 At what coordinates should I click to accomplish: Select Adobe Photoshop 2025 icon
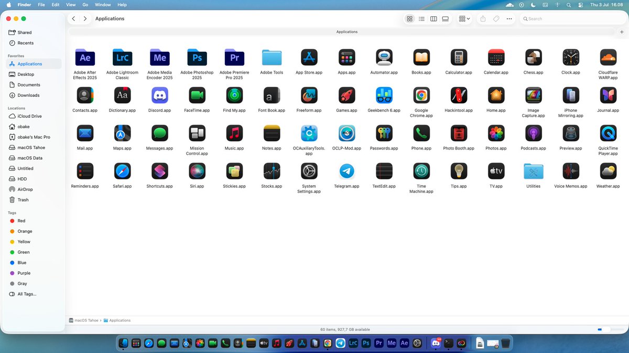click(x=197, y=58)
